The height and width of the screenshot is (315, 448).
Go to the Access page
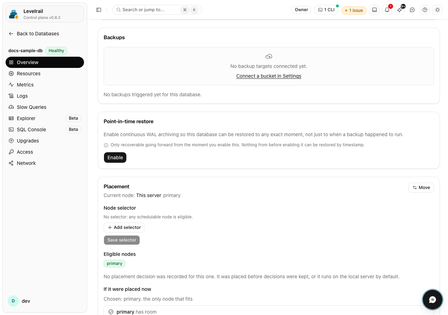click(x=45, y=152)
